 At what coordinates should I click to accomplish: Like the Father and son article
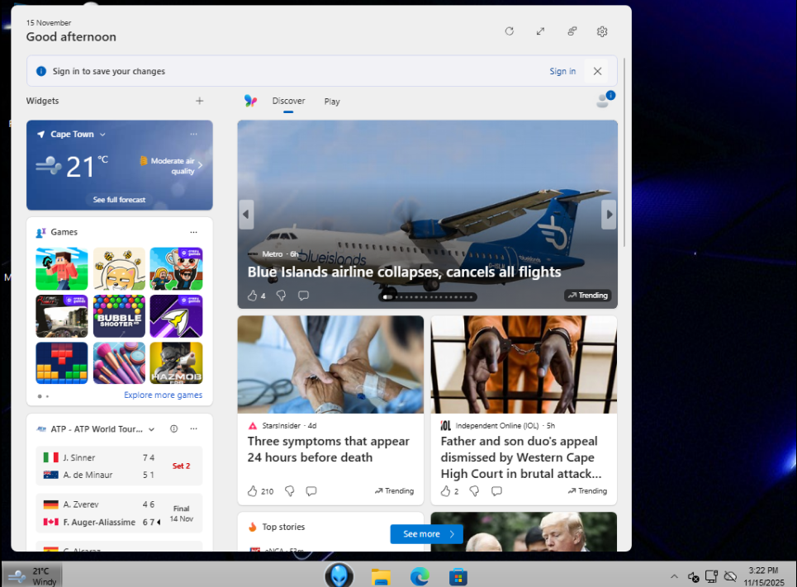tap(445, 491)
